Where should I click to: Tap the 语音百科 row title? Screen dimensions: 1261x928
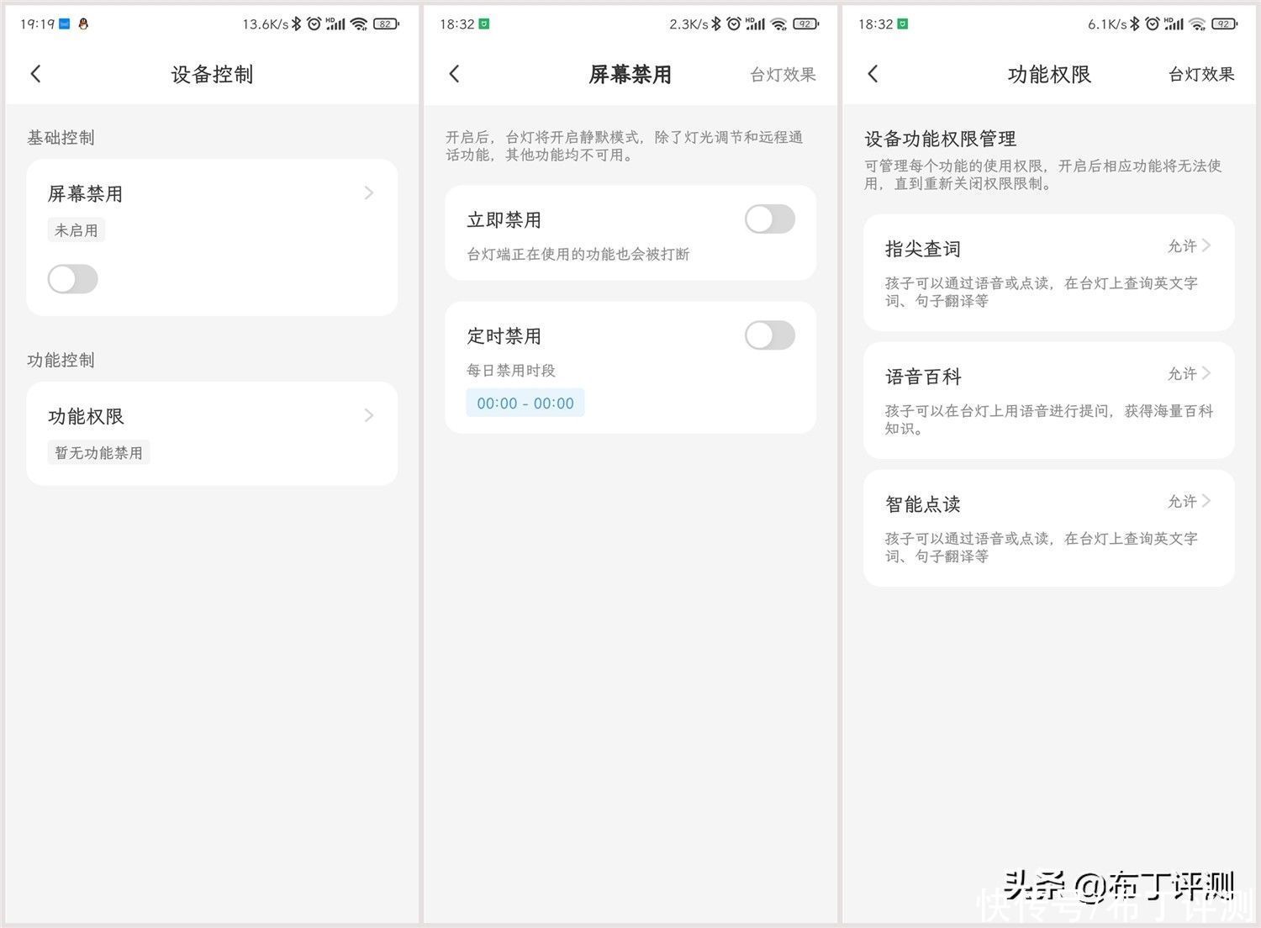coord(923,377)
